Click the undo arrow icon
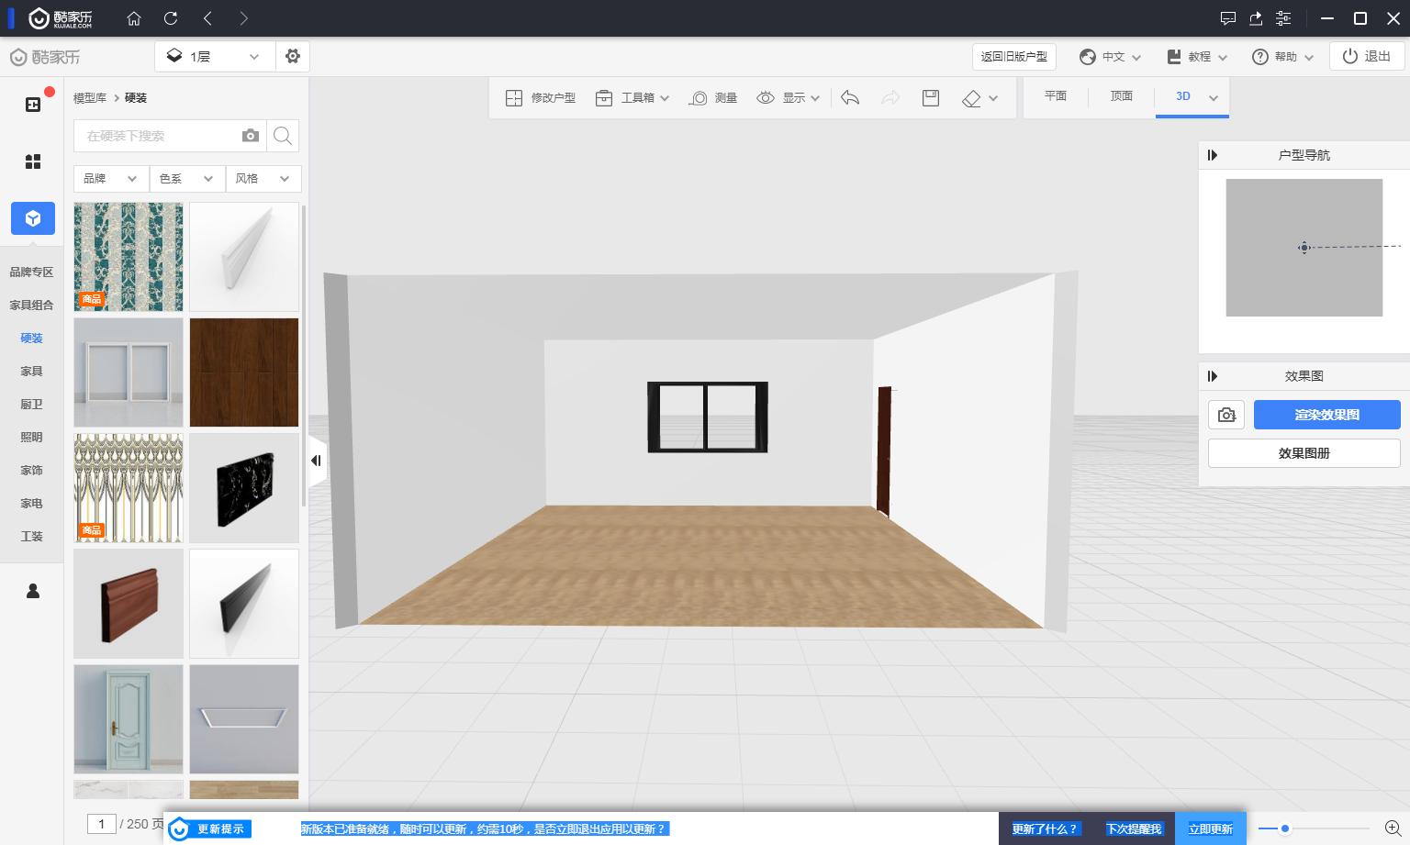This screenshot has height=845, width=1410. pos(850,98)
